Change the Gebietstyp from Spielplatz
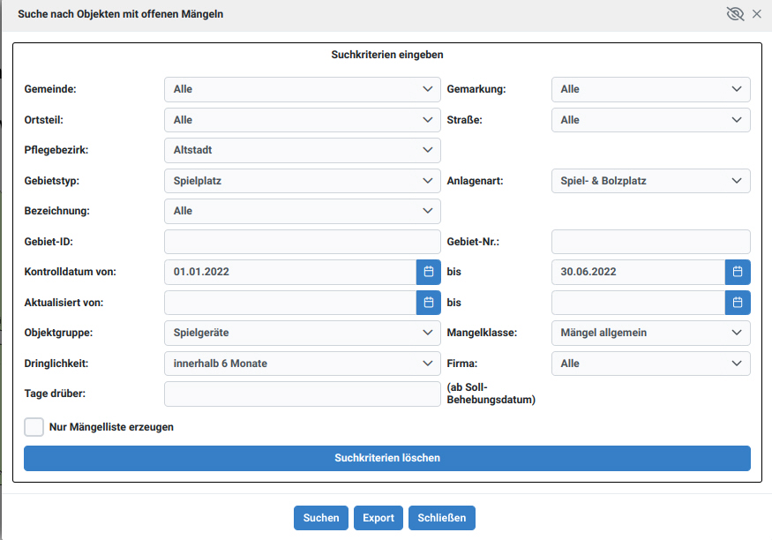Image resolution: width=772 pixels, height=540 pixels. pos(302,180)
